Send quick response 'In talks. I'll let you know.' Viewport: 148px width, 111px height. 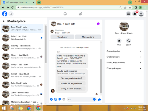pos(72,83)
